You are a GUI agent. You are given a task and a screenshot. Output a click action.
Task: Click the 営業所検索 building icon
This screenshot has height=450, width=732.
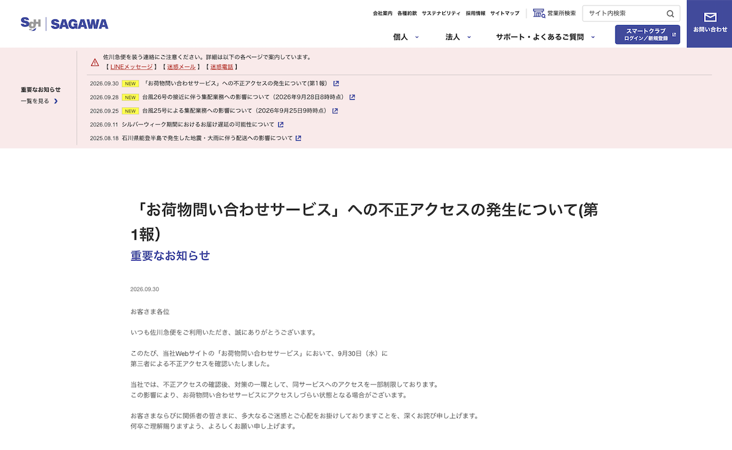point(539,13)
